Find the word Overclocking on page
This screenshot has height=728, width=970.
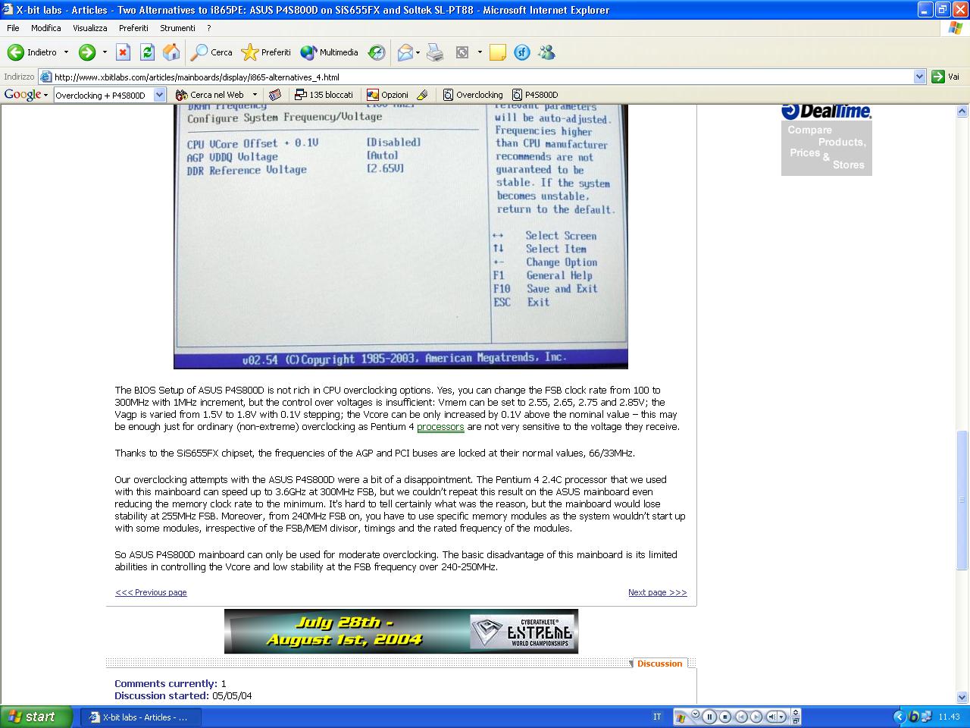point(473,95)
